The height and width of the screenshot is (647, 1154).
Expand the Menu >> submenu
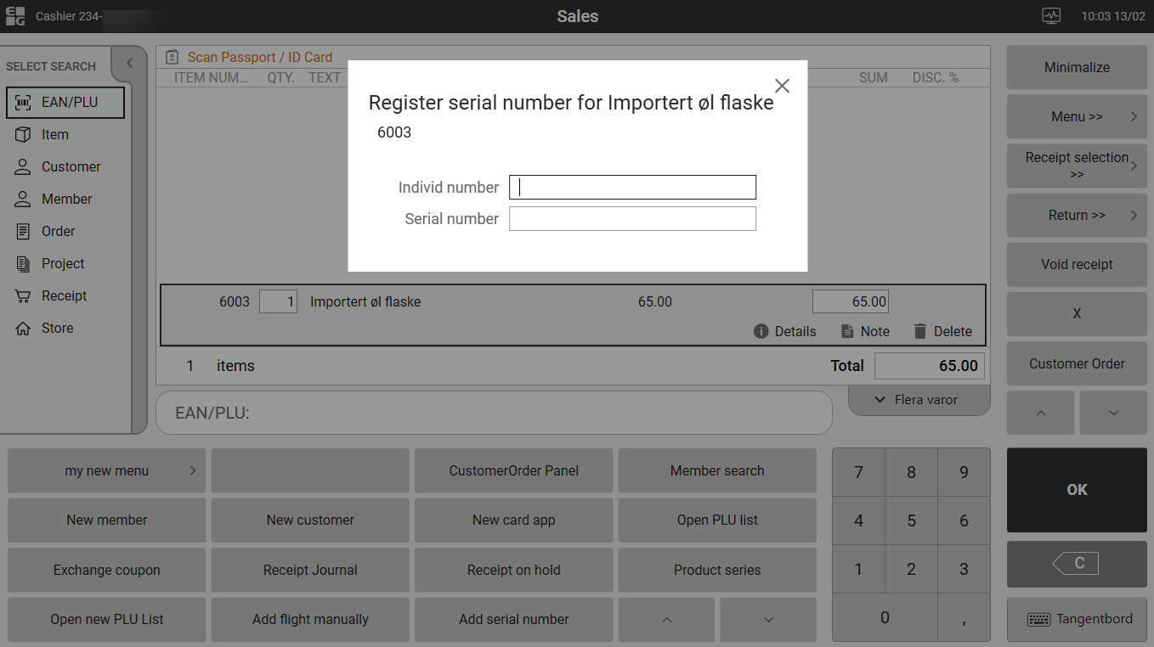[x=1077, y=117]
